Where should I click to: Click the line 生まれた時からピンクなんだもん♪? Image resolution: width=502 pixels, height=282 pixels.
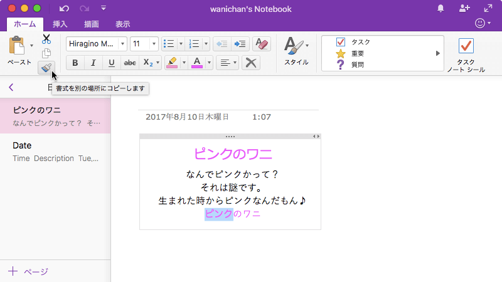pos(232,201)
